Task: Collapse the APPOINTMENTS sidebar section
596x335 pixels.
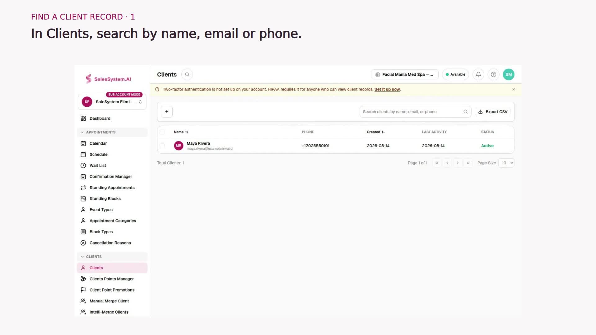Action: [112, 132]
